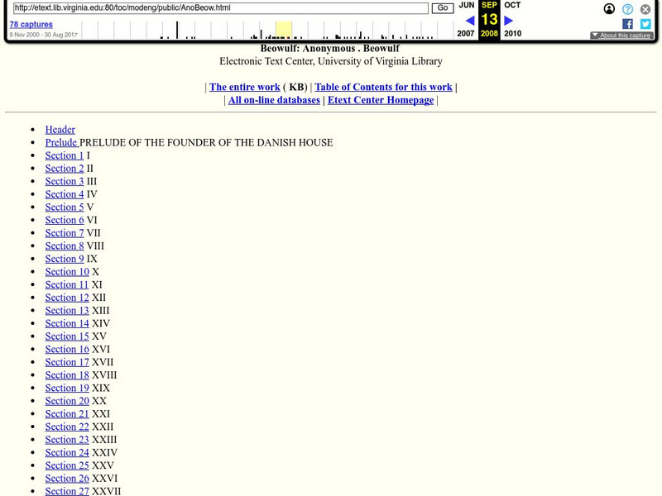The image size is (662, 496).
Task: Open the Section 11 link
Action: point(67,284)
